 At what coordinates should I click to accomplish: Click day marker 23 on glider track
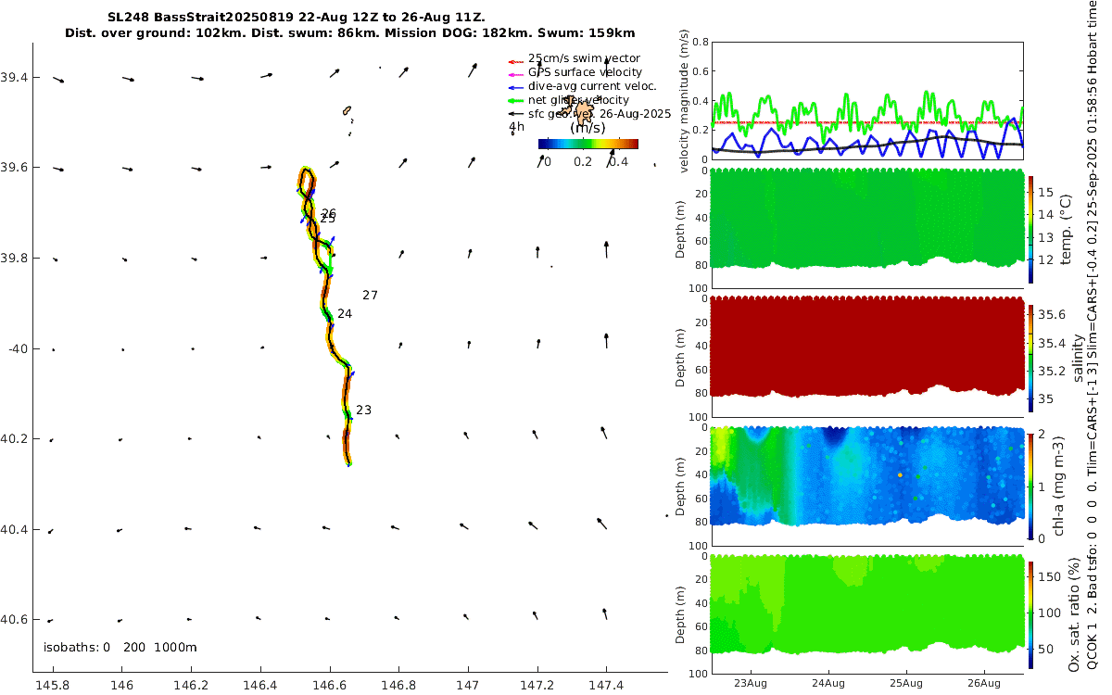[x=363, y=410]
